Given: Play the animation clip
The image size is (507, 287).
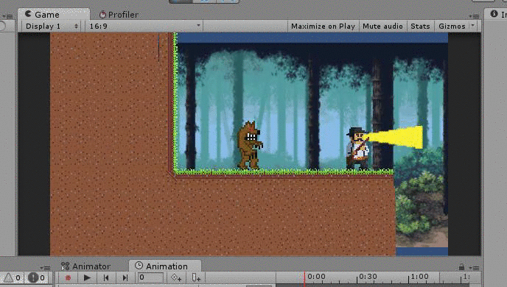Looking at the screenshot, I should (x=87, y=277).
